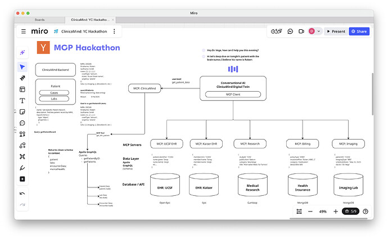Select the Medical Research database cylinder
The width and height of the screenshot is (388, 238).
tap(252, 185)
